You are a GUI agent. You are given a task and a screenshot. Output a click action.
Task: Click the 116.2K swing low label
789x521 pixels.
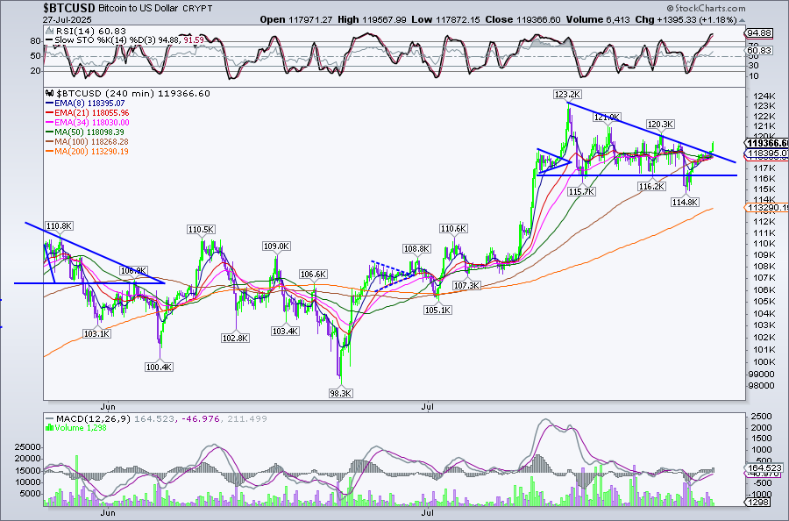(x=651, y=187)
